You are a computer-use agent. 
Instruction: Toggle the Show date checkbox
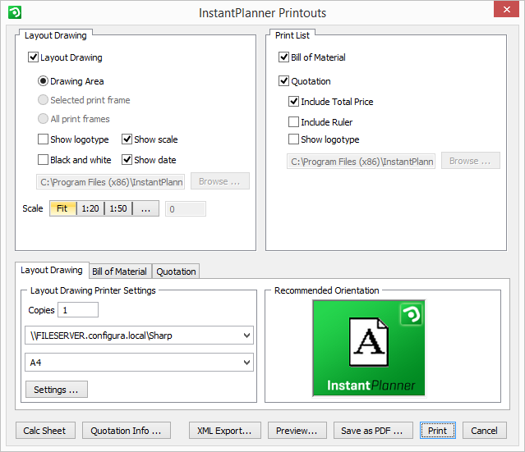(x=127, y=159)
